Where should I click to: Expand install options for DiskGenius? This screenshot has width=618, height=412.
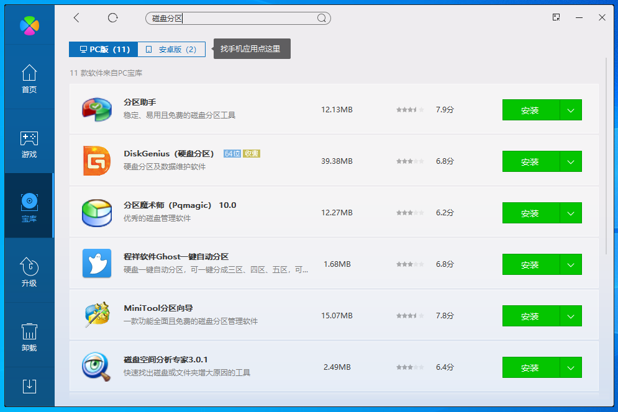point(571,161)
